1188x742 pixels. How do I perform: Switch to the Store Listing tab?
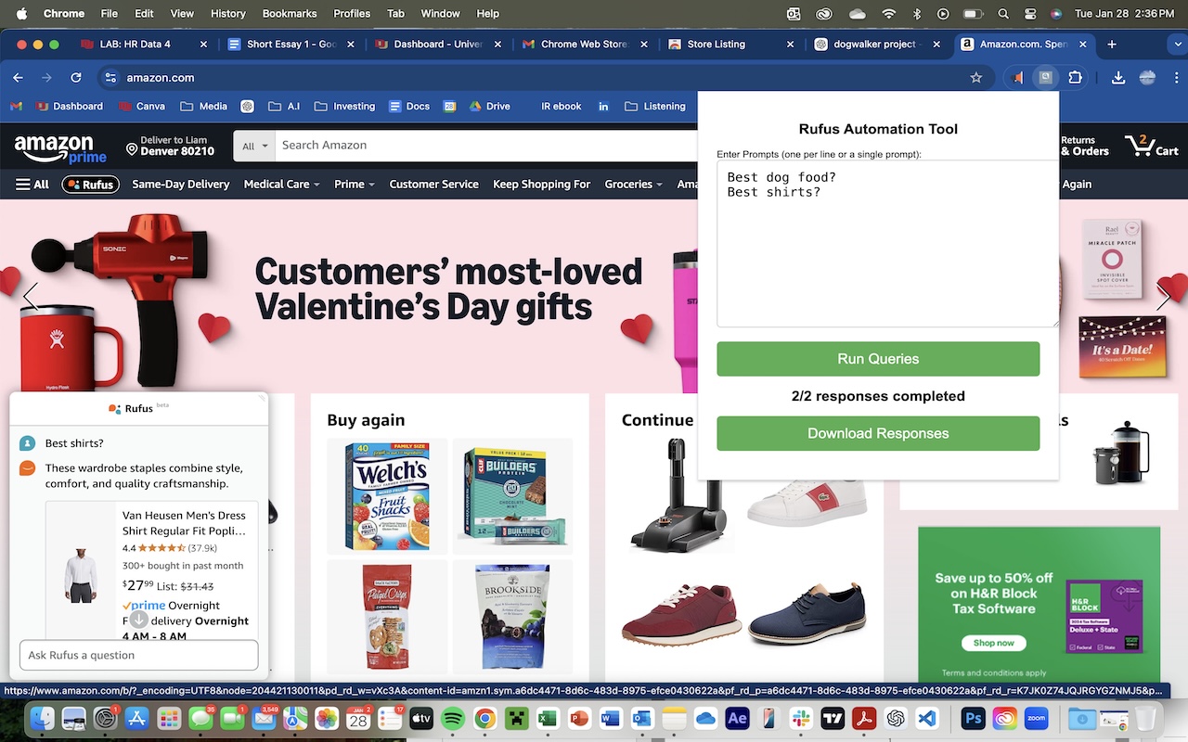click(716, 44)
